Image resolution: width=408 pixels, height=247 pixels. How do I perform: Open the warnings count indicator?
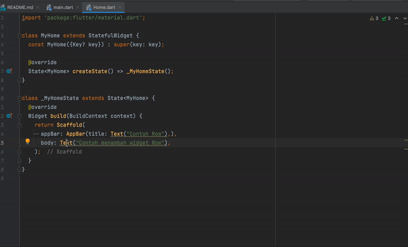tap(374, 18)
